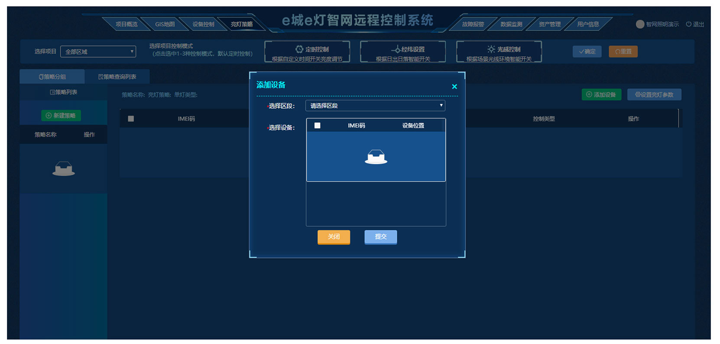Viewport: 720px width, 344px height.
Task: Click the 设置亮灯参数 button
Action: coord(654,94)
